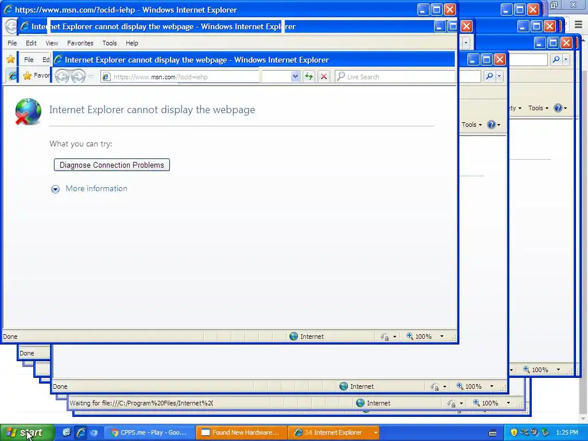Click the IE page icon left of the Favorites star
Viewport: 588px width, 441px height.
(x=13, y=75)
